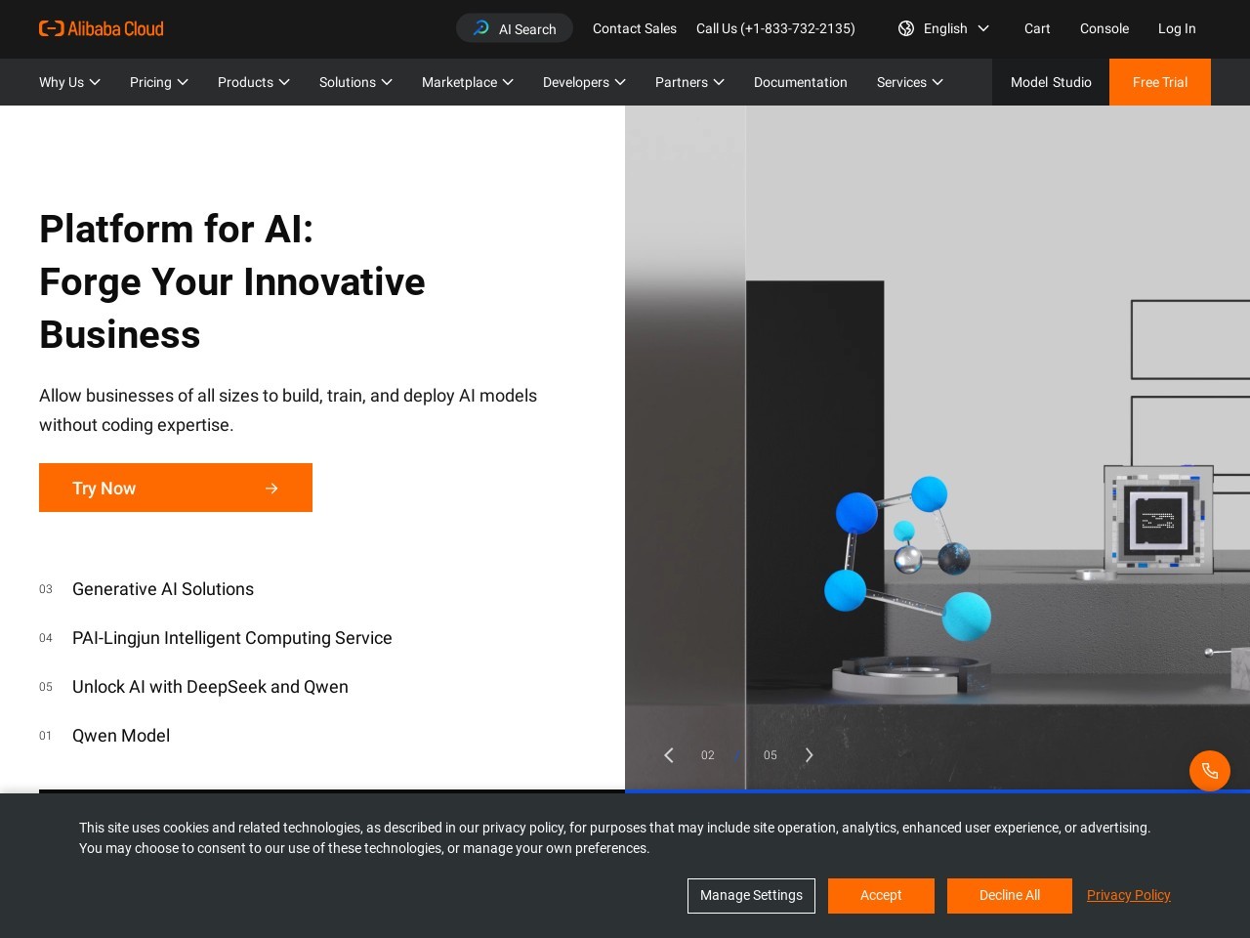Click Decline All cookies
This screenshot has height=938, width=1250.
coord(1010,896)
